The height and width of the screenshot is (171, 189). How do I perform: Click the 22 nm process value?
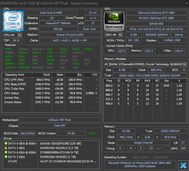click(93, 13)
